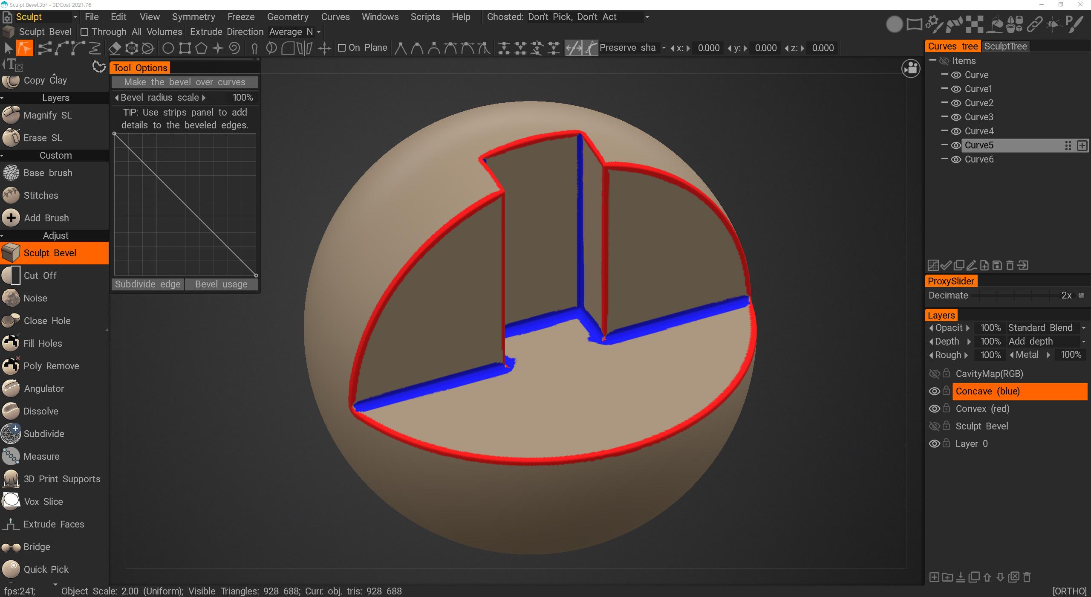Screen dimensions: 1091x597
Task: Select the Extrude Faces tool
Action: click(54, 524)
